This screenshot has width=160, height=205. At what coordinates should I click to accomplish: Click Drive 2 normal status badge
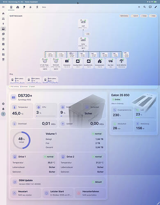[x=97, y=157]
